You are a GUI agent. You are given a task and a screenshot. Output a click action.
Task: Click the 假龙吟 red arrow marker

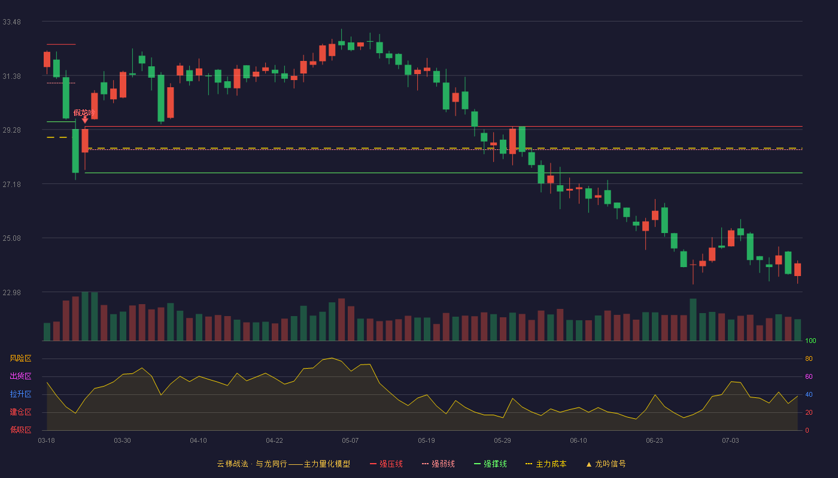[84, 120]
